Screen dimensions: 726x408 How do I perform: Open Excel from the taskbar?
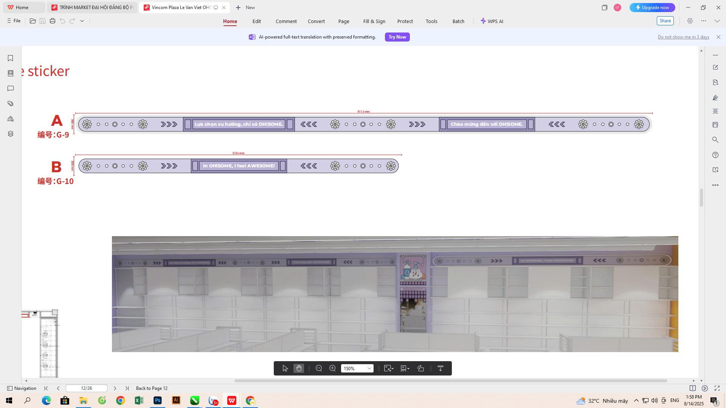[139, 400]
